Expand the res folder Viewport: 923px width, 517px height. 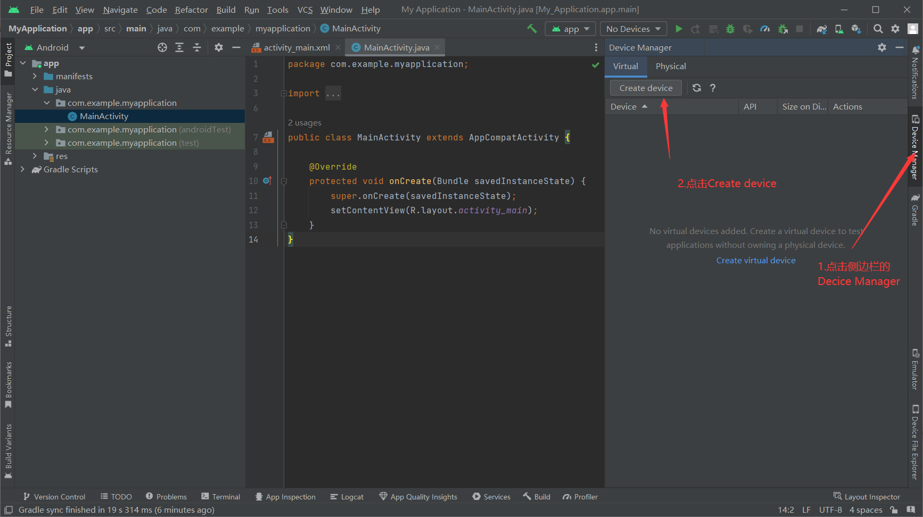[35, 156]
